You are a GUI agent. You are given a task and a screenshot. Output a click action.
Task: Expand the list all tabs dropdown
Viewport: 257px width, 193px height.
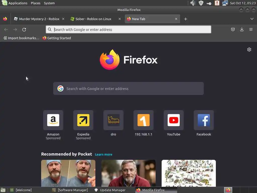(x=252, y=19)
